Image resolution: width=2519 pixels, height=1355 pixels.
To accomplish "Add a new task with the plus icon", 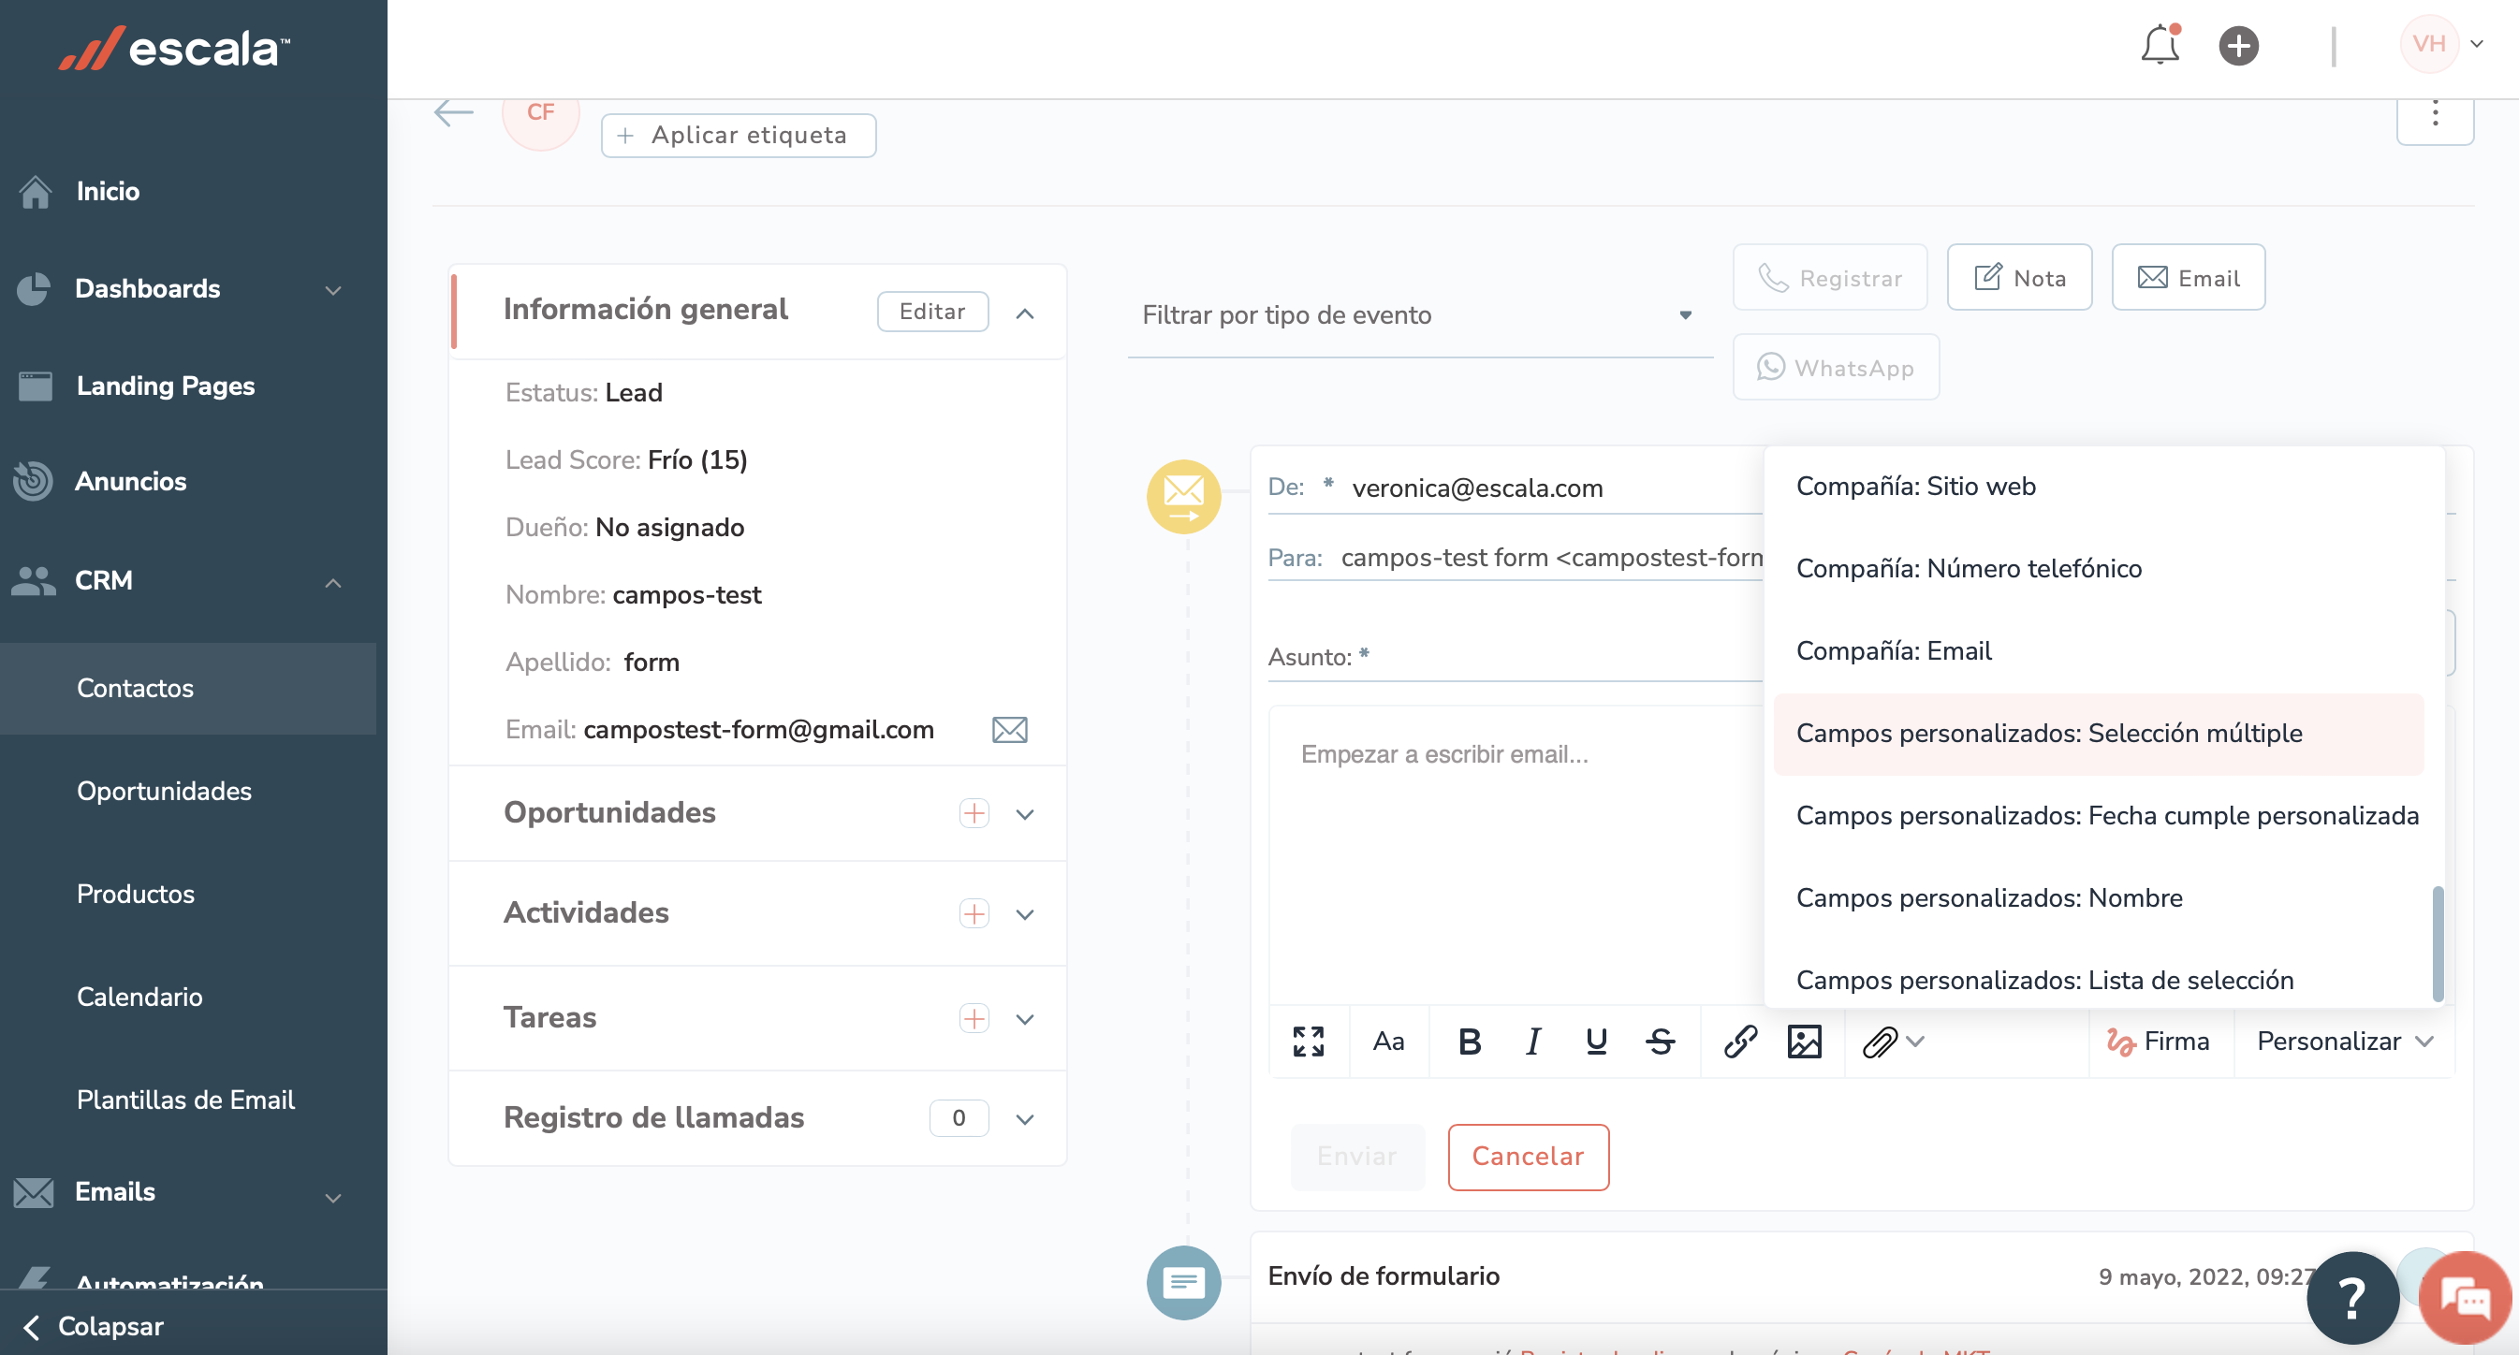I will tap(974, 1019).
